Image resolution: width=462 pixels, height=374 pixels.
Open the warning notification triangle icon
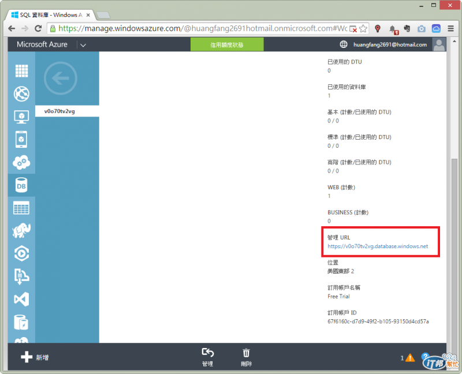[x=410, y=358]
